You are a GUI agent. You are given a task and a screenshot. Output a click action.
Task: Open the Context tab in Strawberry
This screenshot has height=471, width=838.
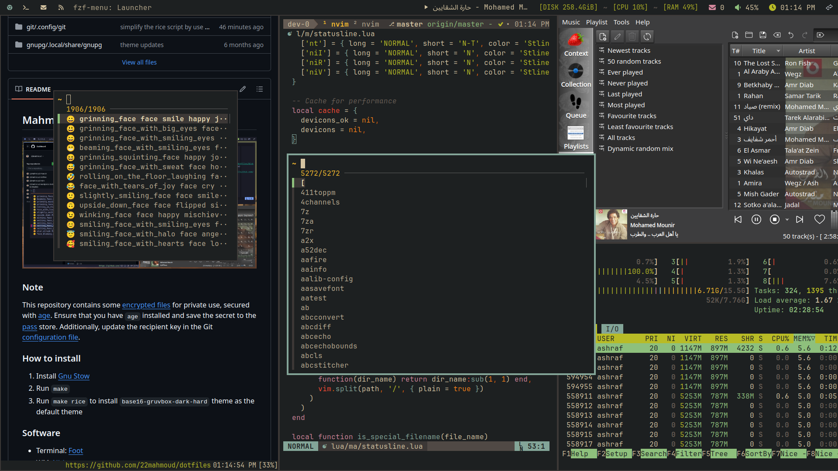tap(576, 45)
